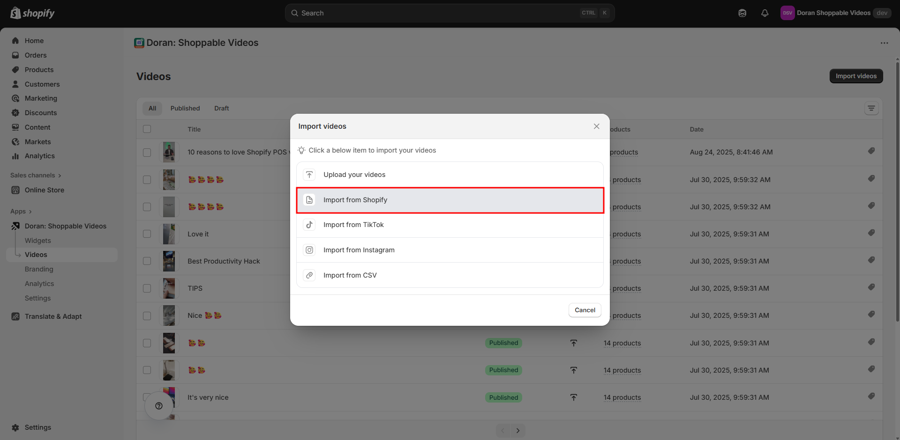Open store Analytics in main sidebar

(x=39, y=156)
